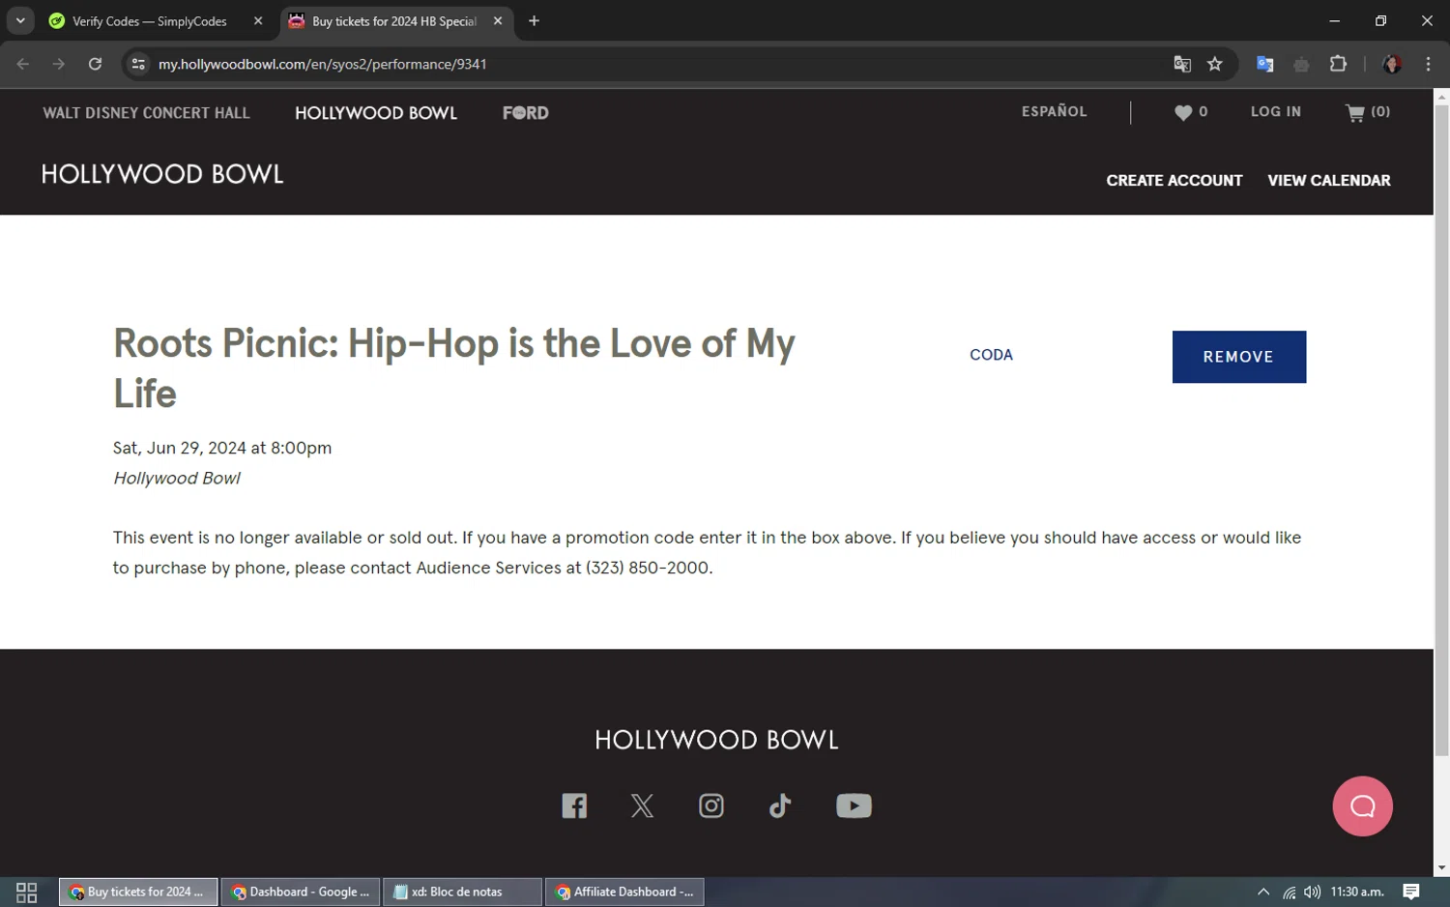Open the network icon in tray

pos(1289,892)
